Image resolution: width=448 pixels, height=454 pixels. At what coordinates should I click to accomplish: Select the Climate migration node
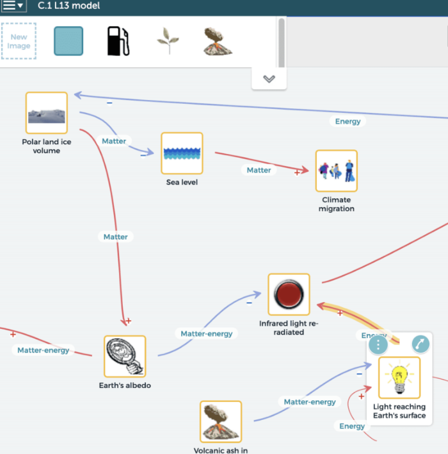coord(336,171)
